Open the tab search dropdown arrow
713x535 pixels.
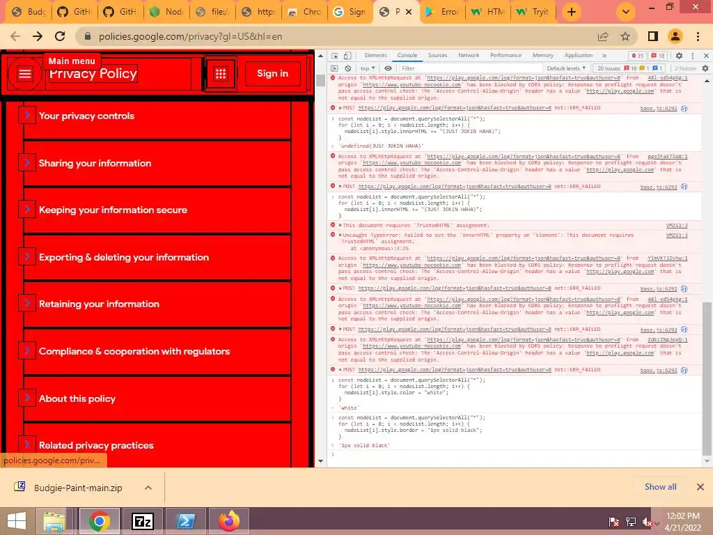click(626, 12)
